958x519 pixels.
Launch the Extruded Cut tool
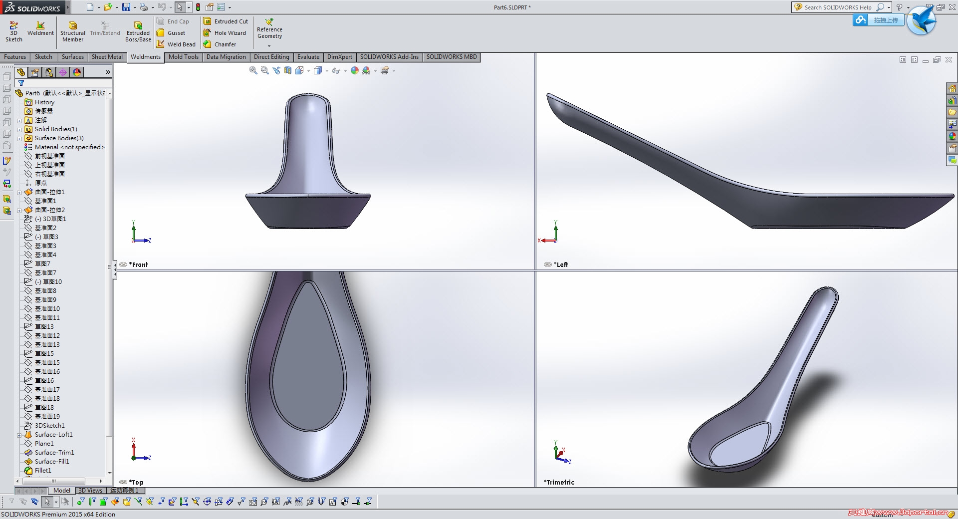226,21
